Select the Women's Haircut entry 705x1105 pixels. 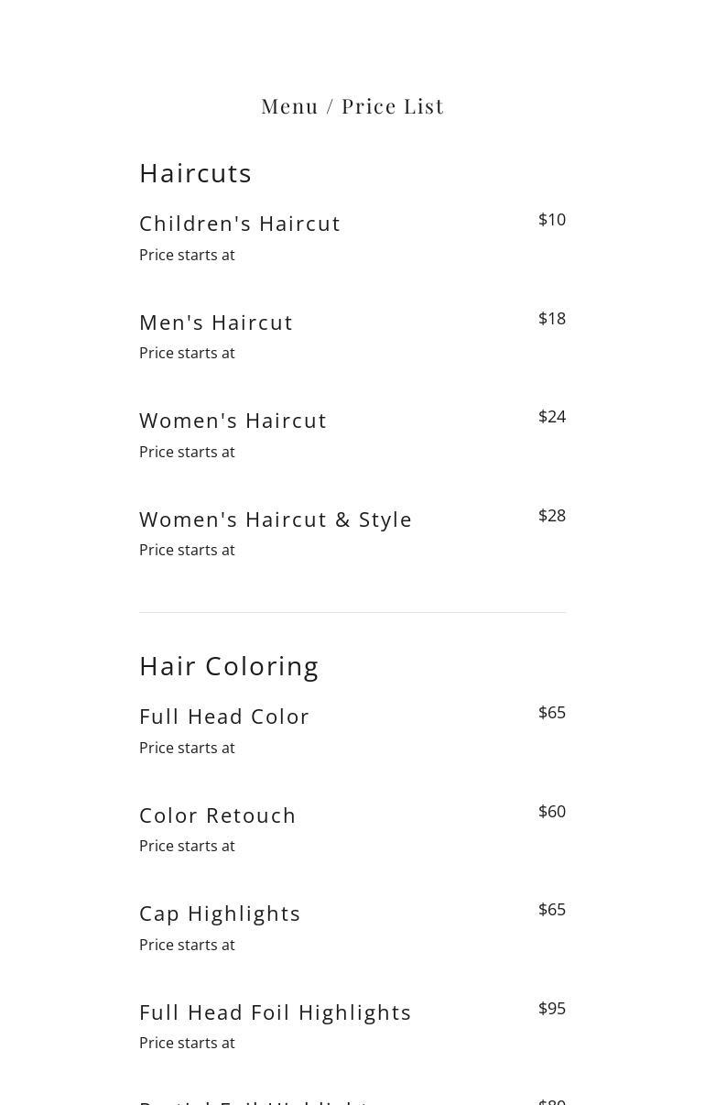233,421
